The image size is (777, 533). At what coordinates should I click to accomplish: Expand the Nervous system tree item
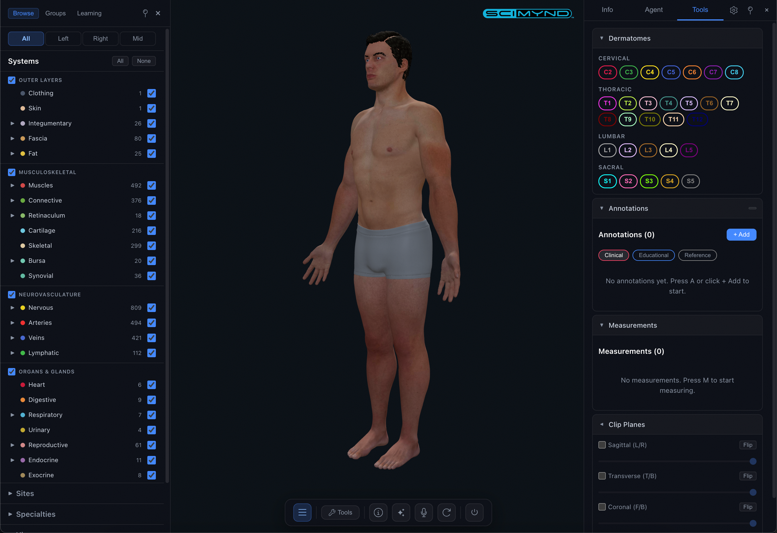point(12,308)
